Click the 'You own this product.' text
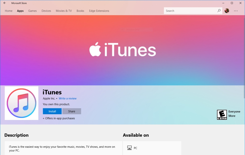This screenshot has width=245, height=155. coord(56,104)
